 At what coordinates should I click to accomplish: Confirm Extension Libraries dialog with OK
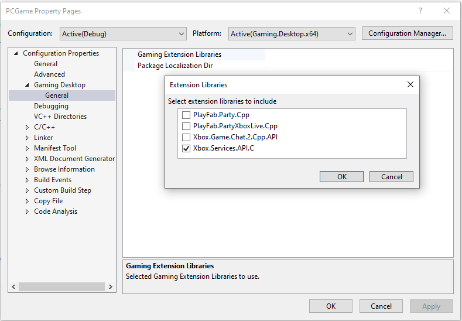(341, 176)
